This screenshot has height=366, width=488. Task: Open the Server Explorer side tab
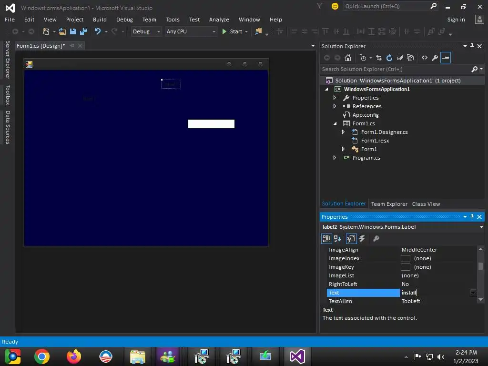8,60
